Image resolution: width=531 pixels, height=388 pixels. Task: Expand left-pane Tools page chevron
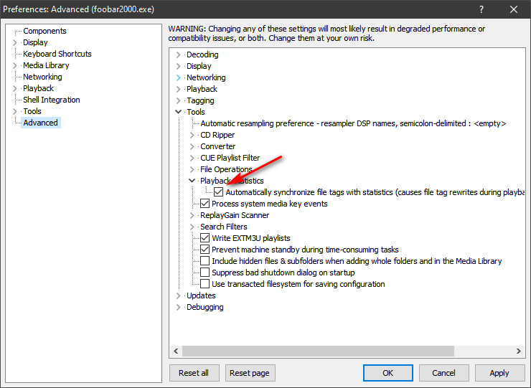tap(14, 111)
